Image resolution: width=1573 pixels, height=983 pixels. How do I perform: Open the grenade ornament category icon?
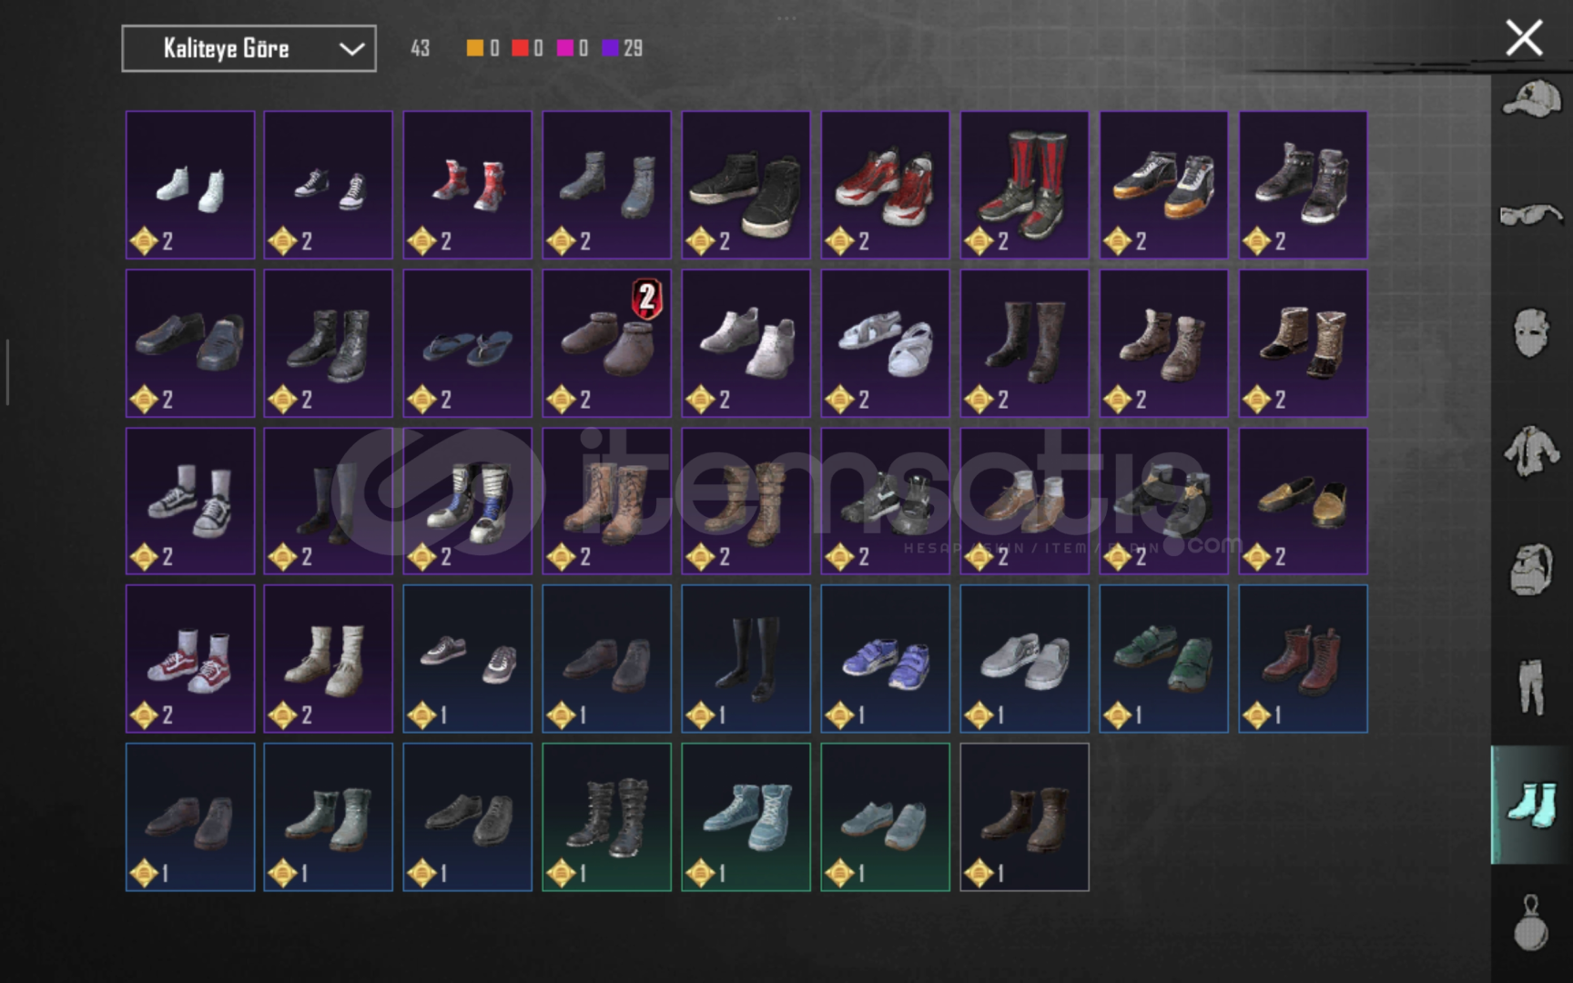click(x=1531, y=923)
